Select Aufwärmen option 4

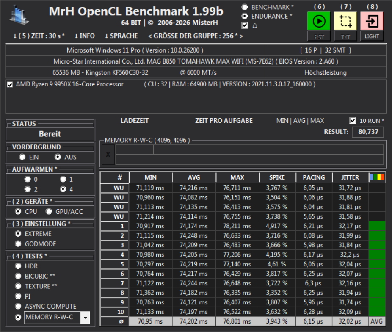[x=63, y=189]
